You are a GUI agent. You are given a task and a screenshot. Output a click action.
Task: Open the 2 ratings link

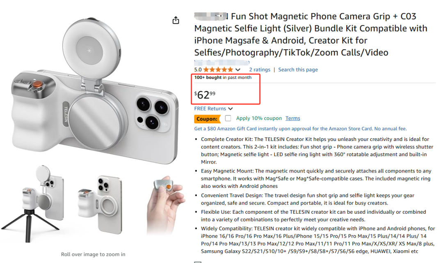pos(260,69)
